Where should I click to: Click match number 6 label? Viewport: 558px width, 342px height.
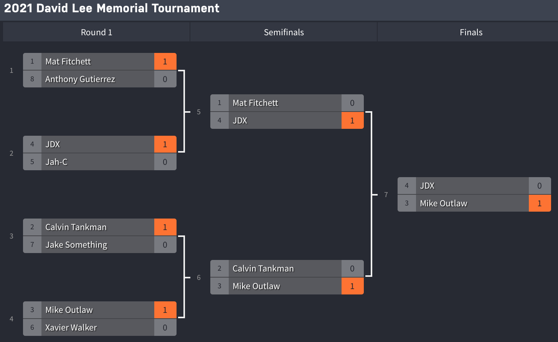tap(198, 278)
